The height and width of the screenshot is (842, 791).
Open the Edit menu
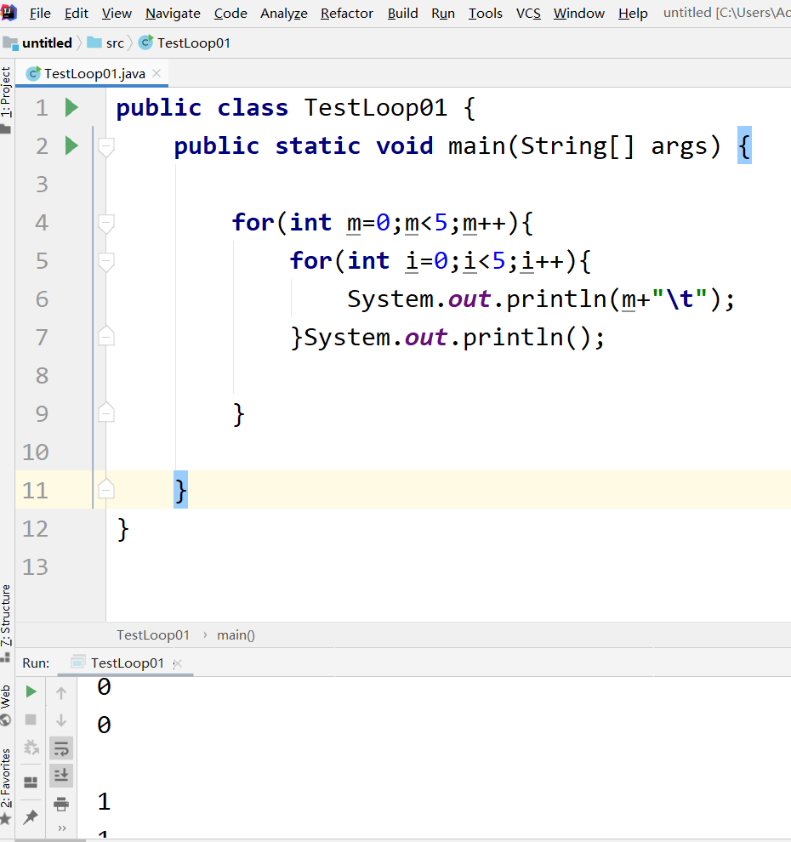pos(77,13)
